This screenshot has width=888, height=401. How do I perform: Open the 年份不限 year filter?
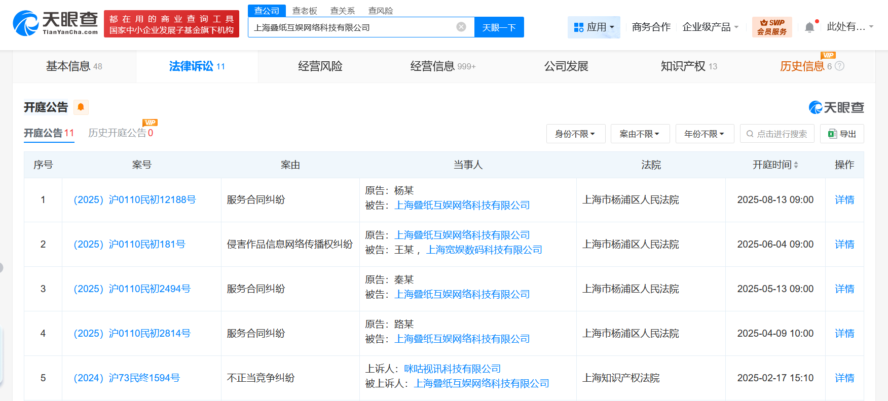(x=704, y=134)
